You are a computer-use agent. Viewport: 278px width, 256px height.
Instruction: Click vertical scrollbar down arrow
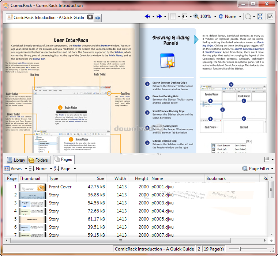coord(271,234)
